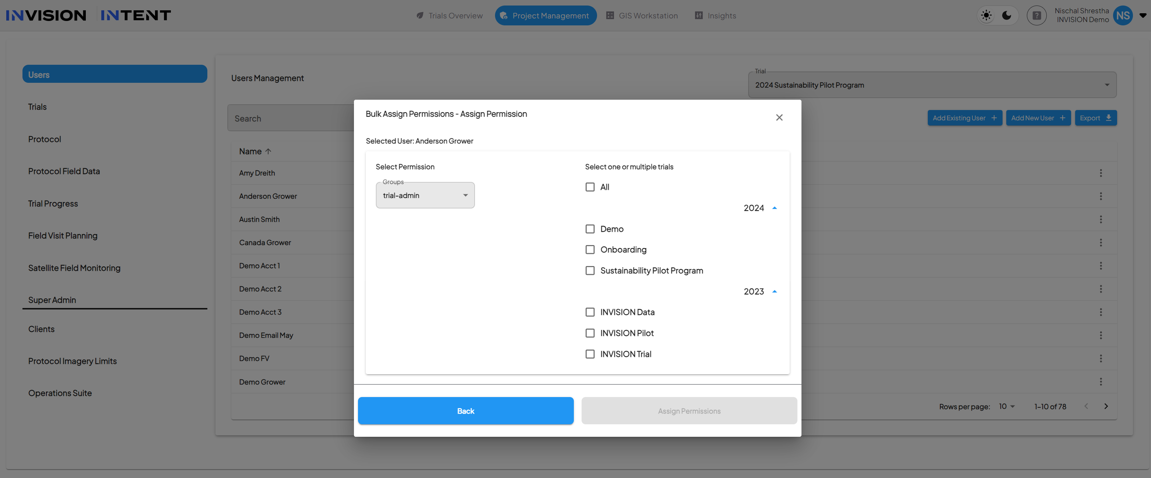Open row options for Demo Grower
The image size is (1151, 478).
(x=1101, y=382)
